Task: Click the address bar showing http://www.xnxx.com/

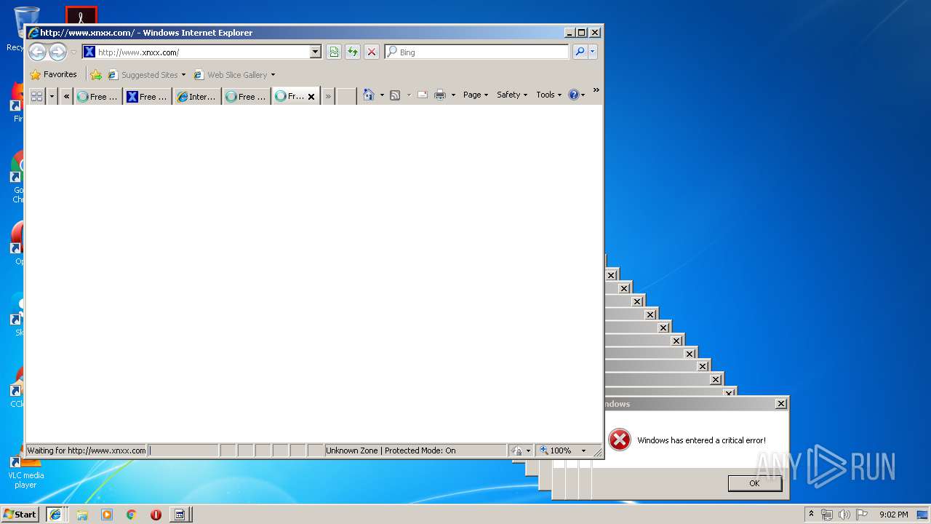Action: pyautogui.click(x=201, y=52)
